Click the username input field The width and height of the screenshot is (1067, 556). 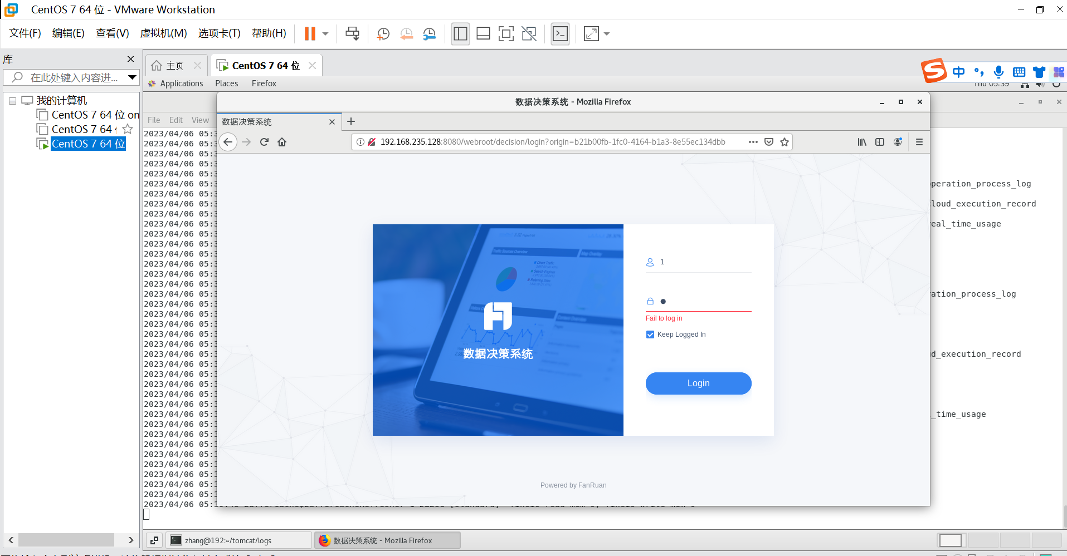coord(699,262)
